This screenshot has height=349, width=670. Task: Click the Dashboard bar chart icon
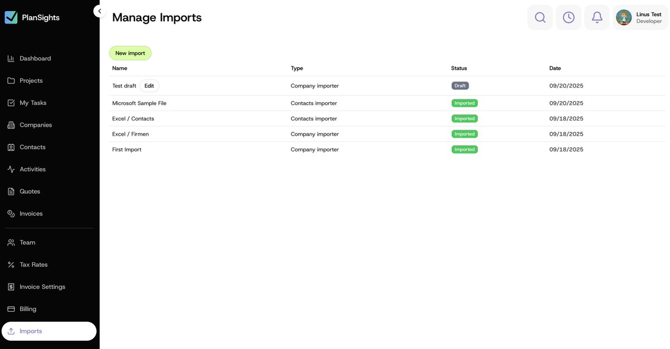pos(11,59)
